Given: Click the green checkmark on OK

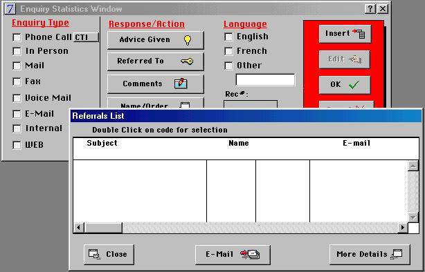Looking at the screenshot, I should click(x=354, y=85).
